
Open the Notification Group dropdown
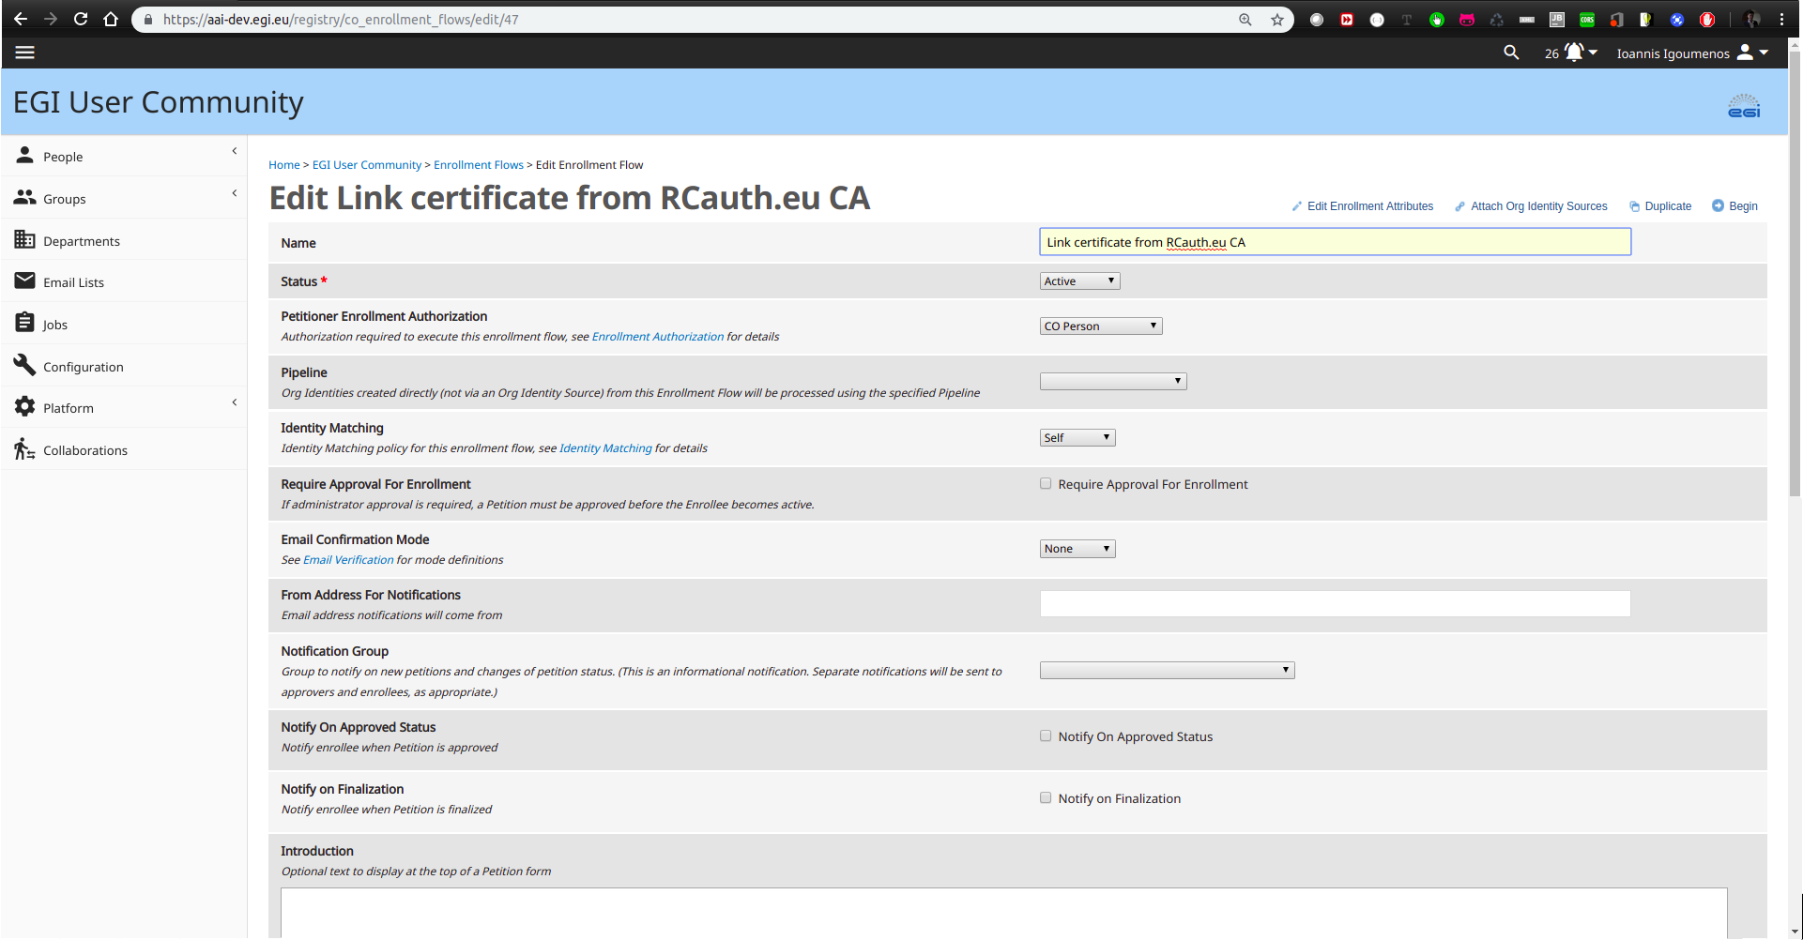tap(1167, 671)
